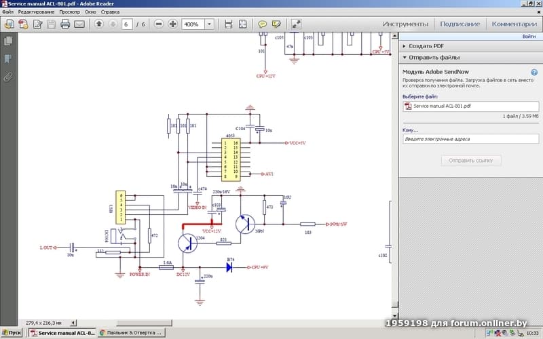Open the 400% zoom level dropdown
The image size is (543, 339).
pos(208,24)
